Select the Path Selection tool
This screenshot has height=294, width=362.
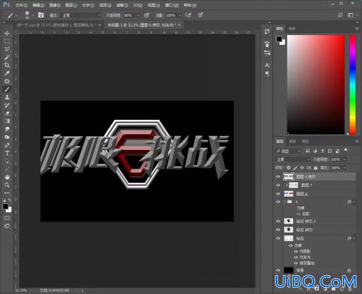pyautogui.click(x=7, y=161)
